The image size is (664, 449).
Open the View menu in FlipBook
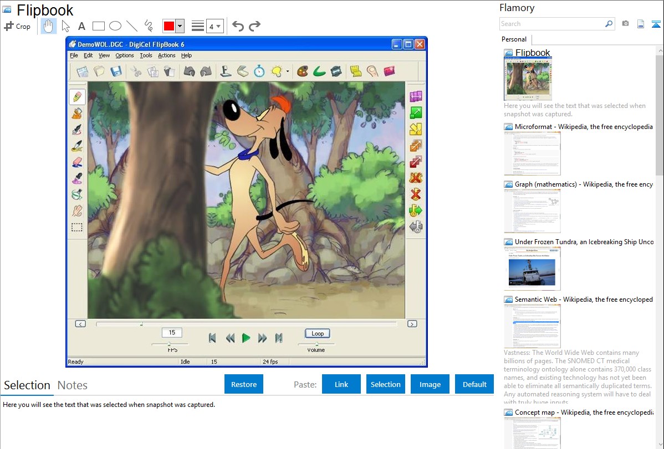coord(104,55)
